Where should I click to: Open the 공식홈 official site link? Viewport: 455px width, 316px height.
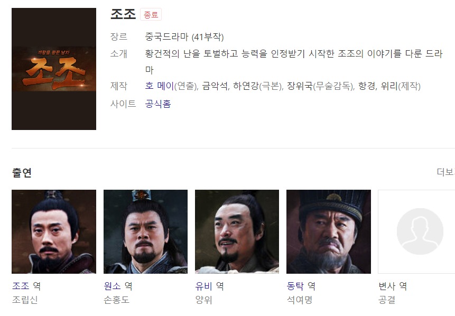click(158, 104)
